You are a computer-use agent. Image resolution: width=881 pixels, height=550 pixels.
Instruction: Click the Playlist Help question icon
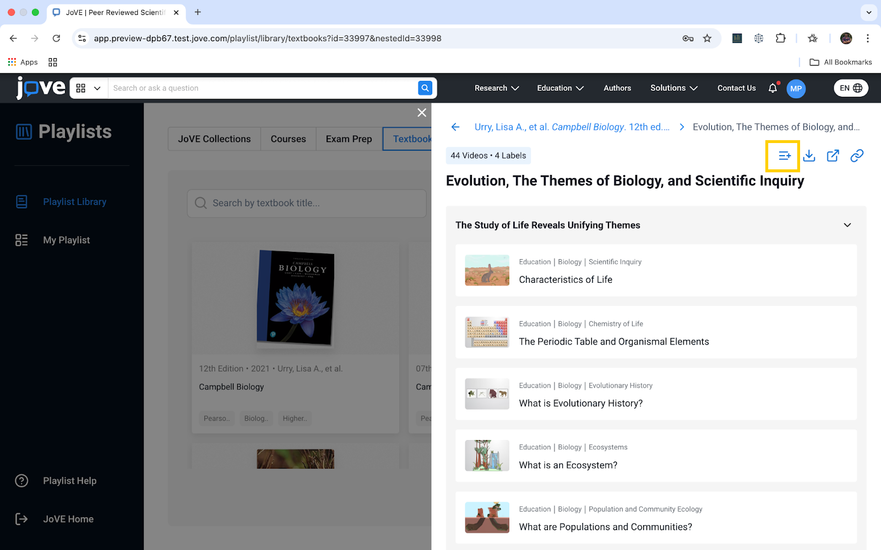(x=21, y=481)
